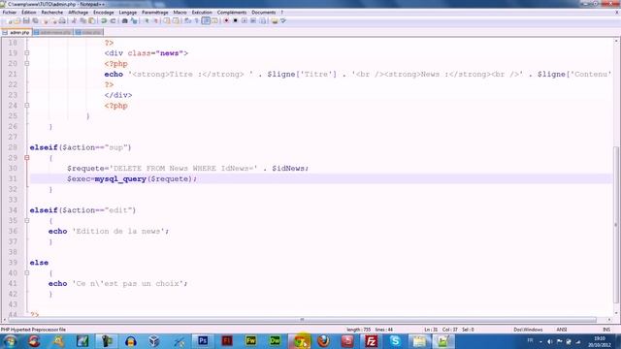Toggle the highlighted indent guide icon
Viewport: 621px width, 349px height.
pos(206,20)
